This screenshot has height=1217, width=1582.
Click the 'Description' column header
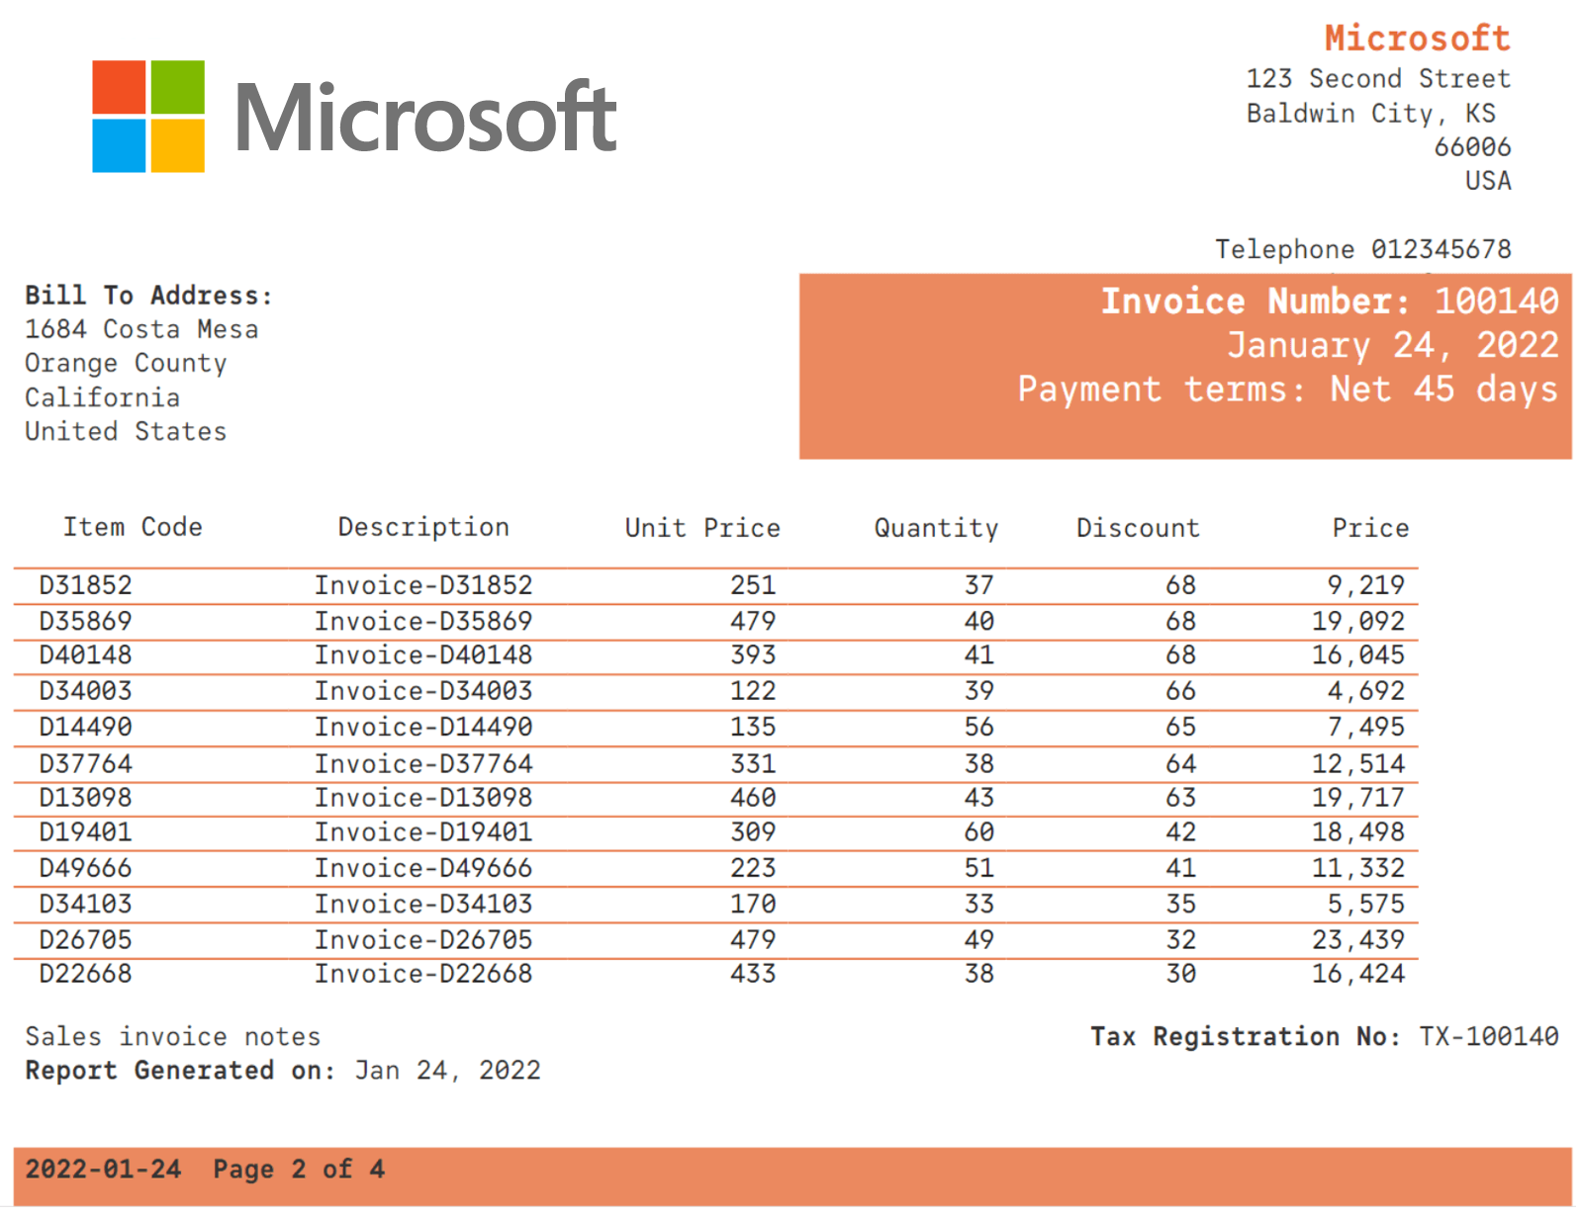tap(423, 527)
